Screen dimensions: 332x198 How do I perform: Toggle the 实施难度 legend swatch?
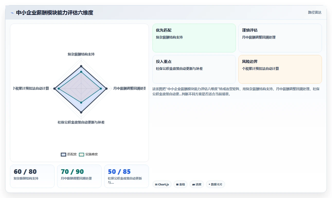tap(82, 154)
